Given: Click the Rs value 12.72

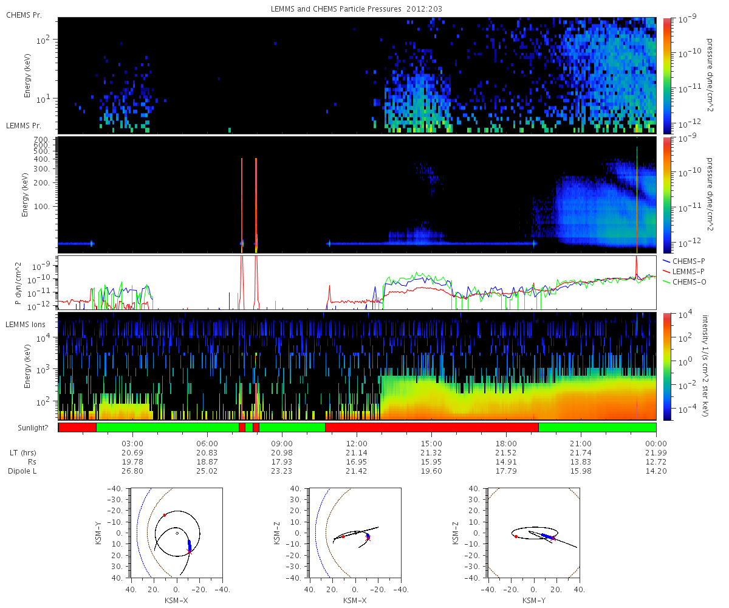Looking at the screenshot, I should tap(656, 462).
